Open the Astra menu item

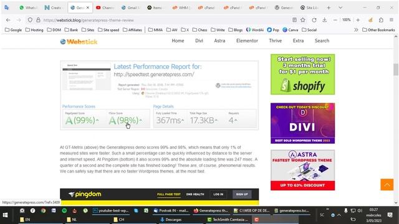(219, 40)
